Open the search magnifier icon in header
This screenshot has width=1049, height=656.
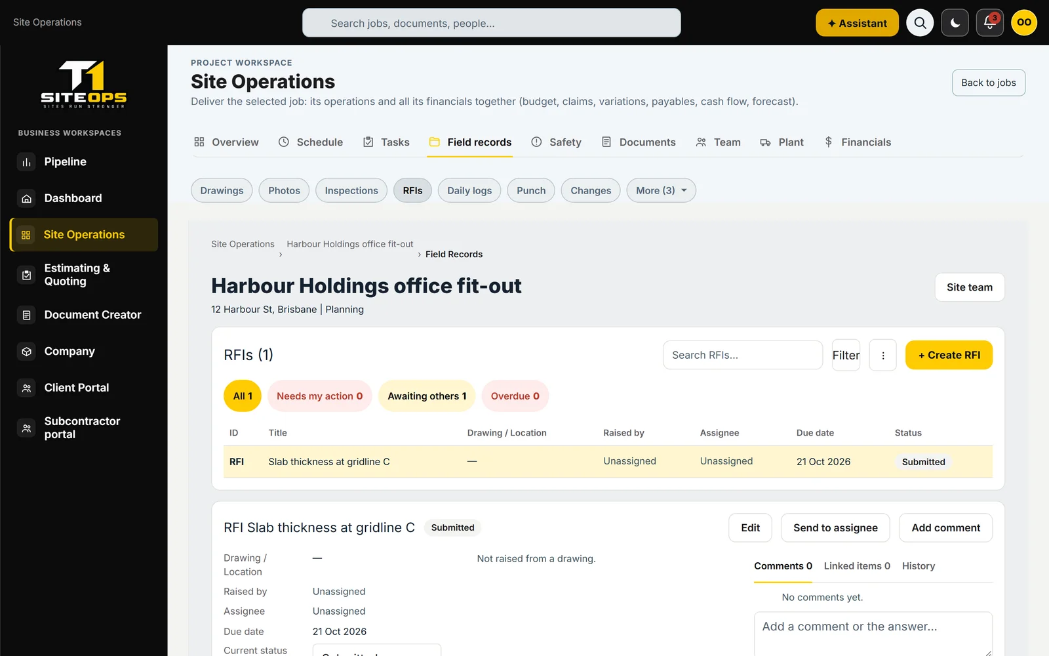pyautogui.click(x=920, y=23)
